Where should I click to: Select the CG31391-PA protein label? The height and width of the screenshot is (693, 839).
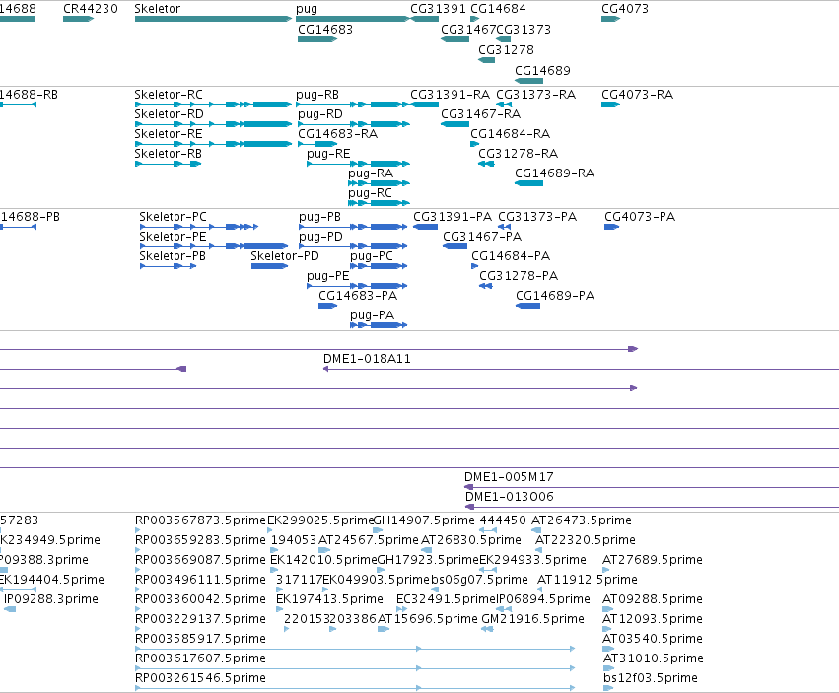tap(453, 217)
